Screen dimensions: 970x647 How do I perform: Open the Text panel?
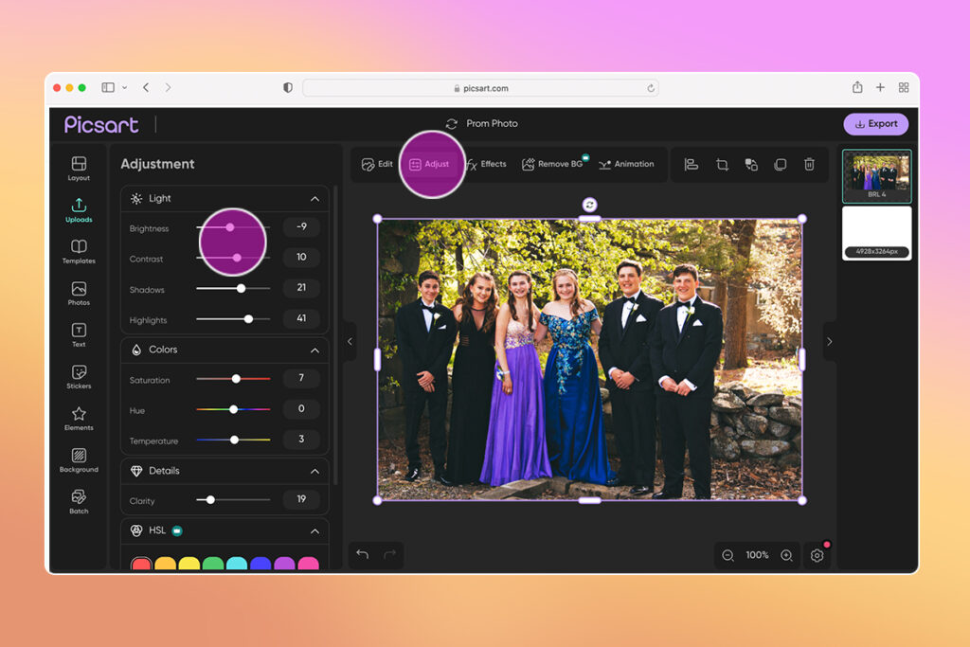(x=79, y=330)
